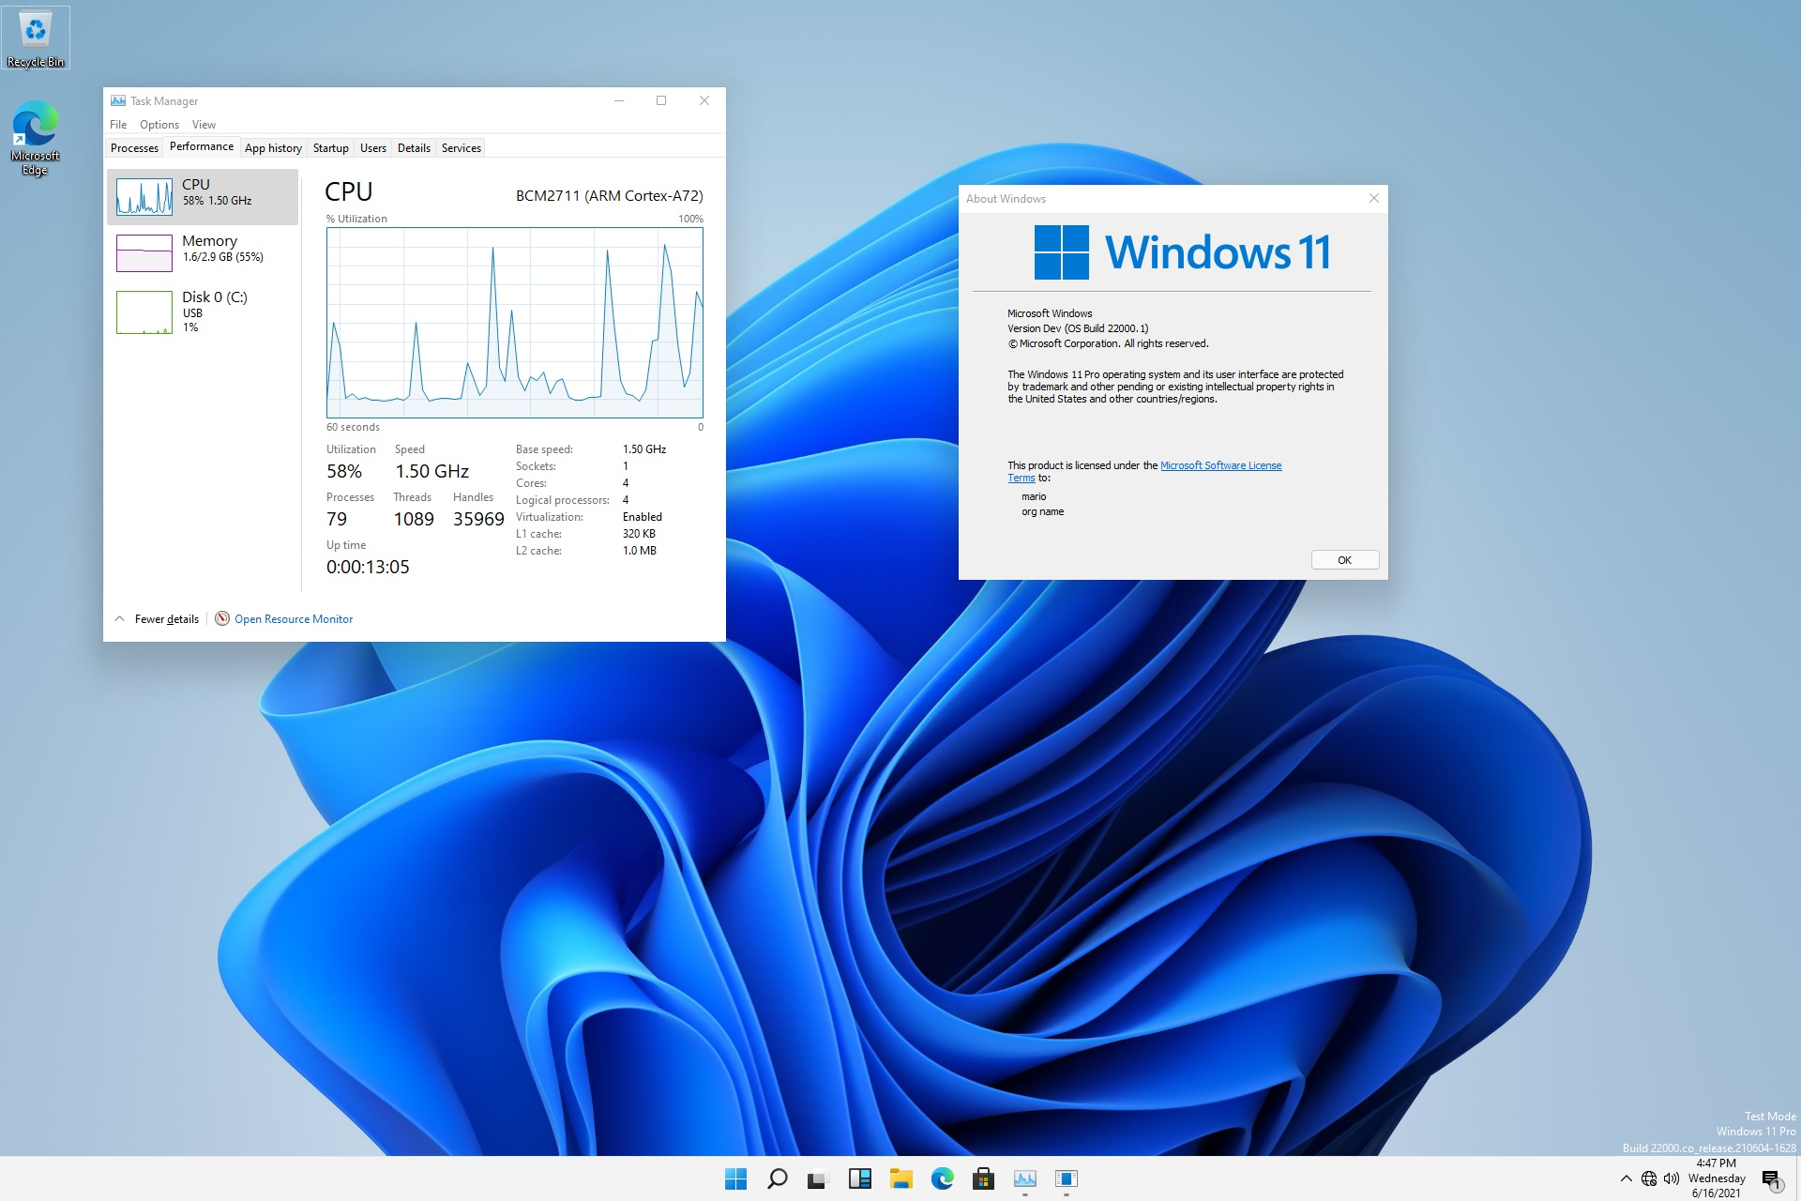The height and width of the screenshot is (1201, 1801).
Task: Open the Start menu from taskbar
Action: pyautogui.click(x=736, y=1178)
